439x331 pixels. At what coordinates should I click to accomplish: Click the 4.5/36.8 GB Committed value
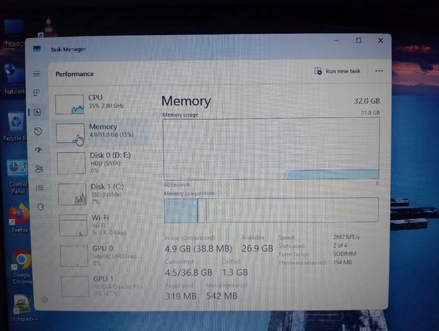click(188, 272)
